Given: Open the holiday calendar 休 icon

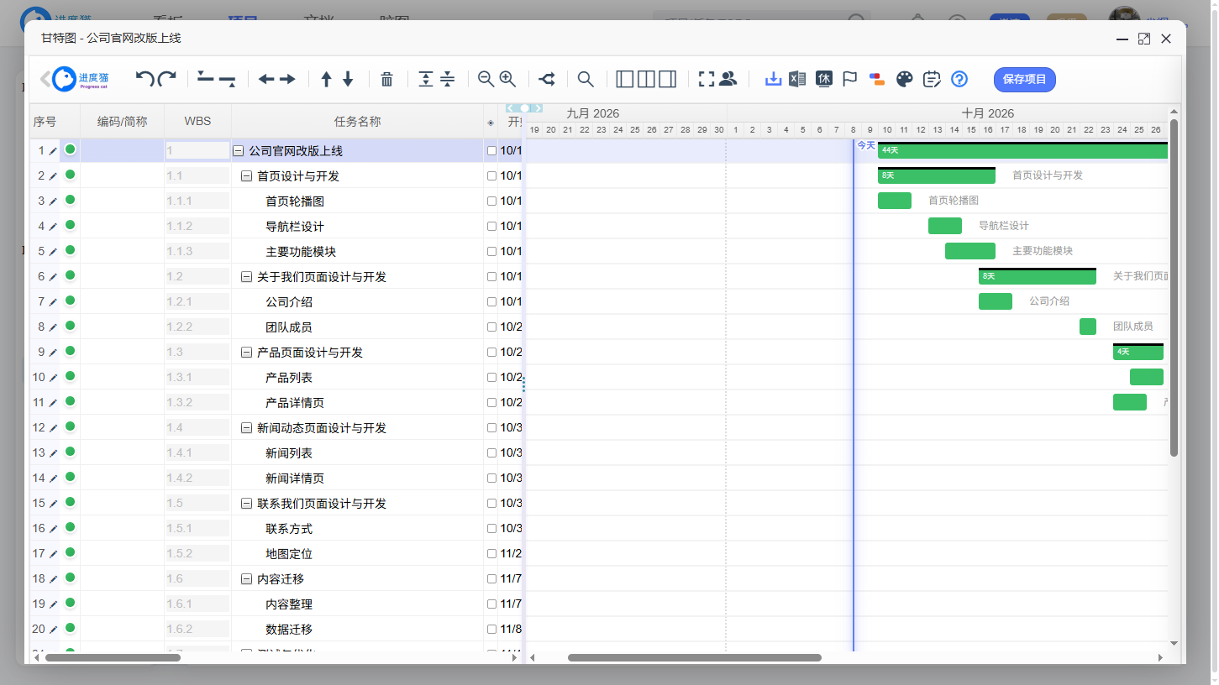Looking at the screenshot, I should [x=824, y=79].
